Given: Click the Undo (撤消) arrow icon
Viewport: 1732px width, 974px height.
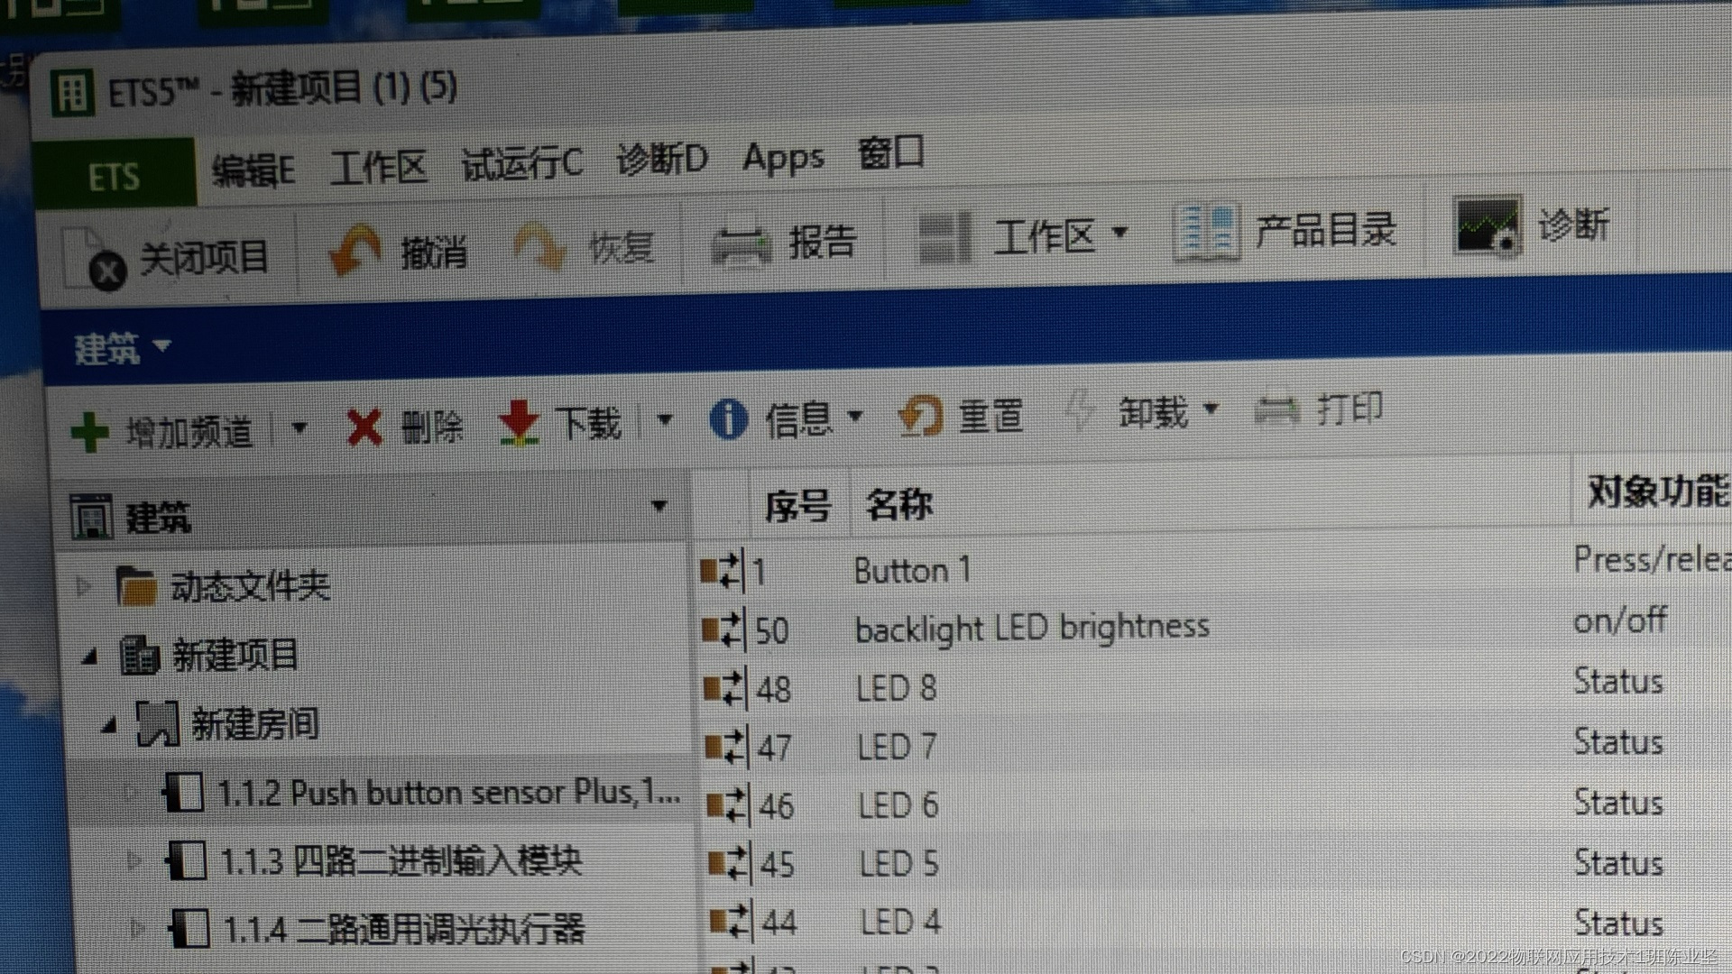Looking at the screenshot, I should coord(355,250).
